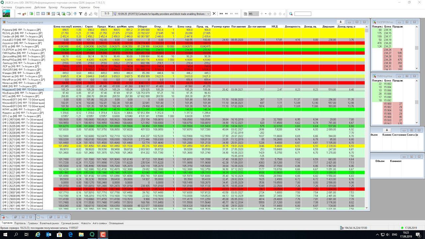Click the four-arrow move chart icon
Viewport: 425px width, 239px height.
tap(270, 14)
